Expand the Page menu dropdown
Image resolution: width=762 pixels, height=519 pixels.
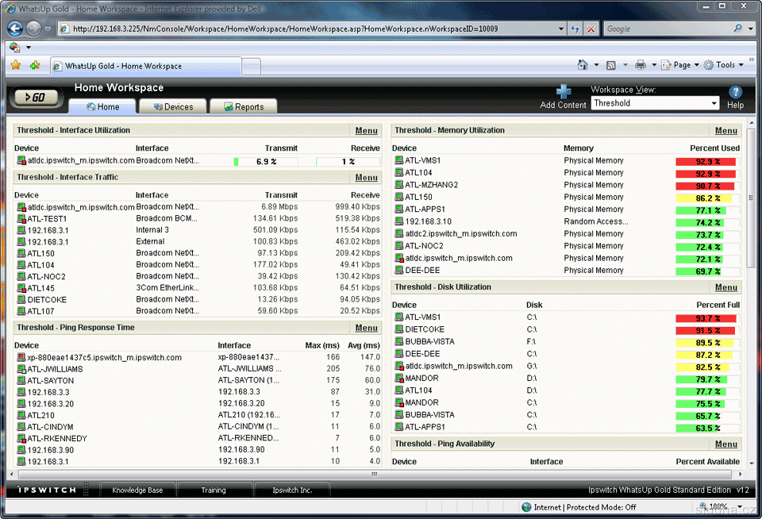pyautogui.click(x=681, y=65)
